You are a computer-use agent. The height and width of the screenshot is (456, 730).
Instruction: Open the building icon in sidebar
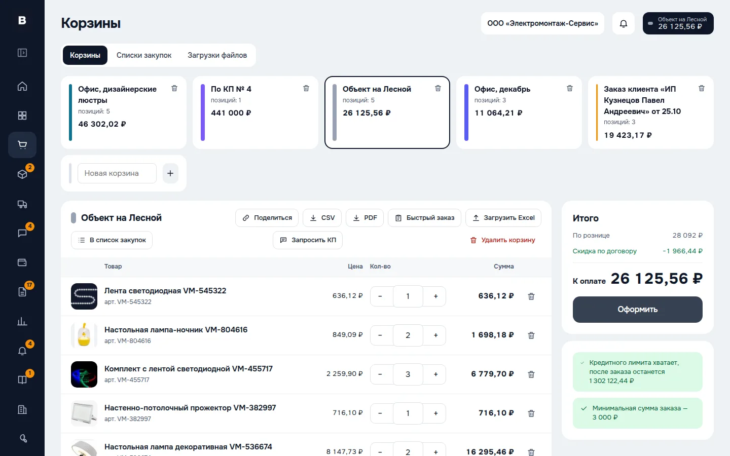(22, 409)
